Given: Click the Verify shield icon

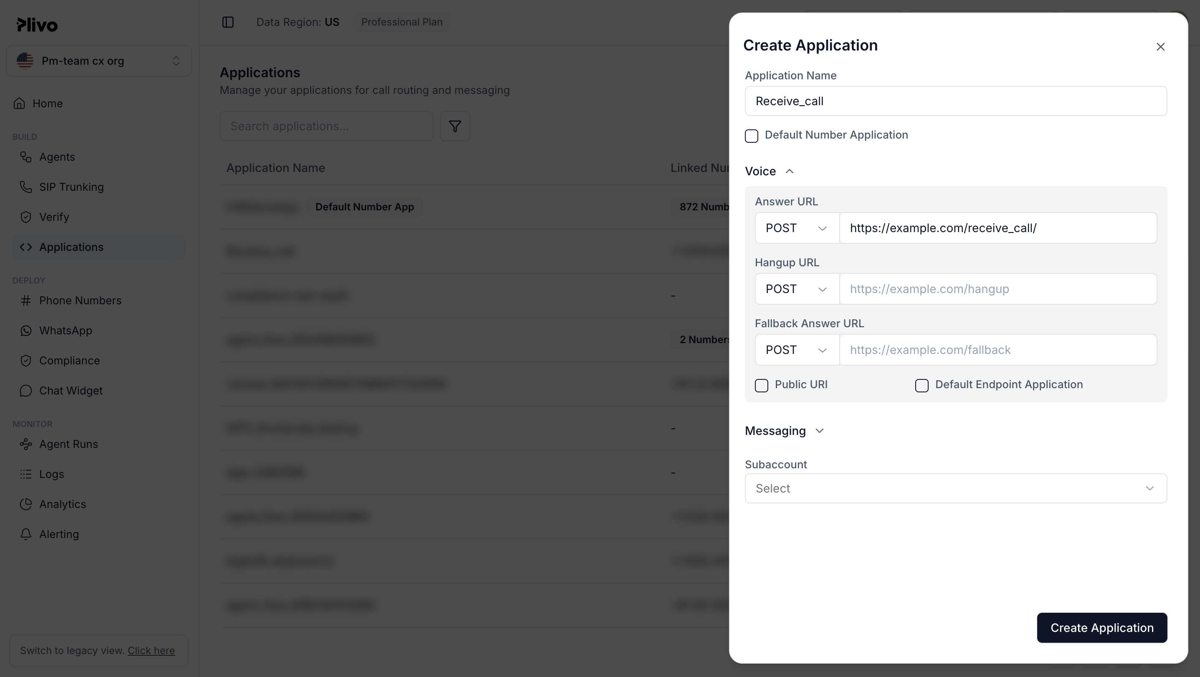Looking at the screenshot, I should point(25,217).
